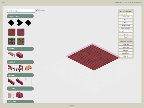Viewport: 144px width, 108px height.
Task: Expand the Fixtures category header
Action: [20, 102]
